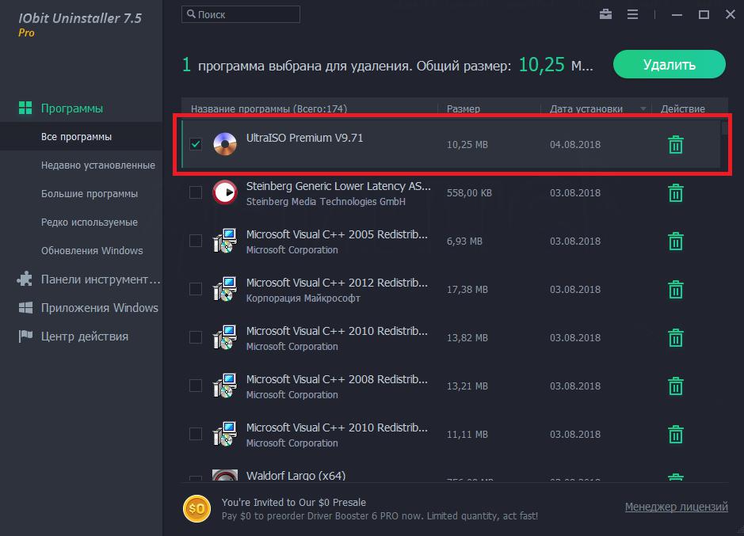
Task: Expand Панели инструментов sidebar section
Action: 100,279
